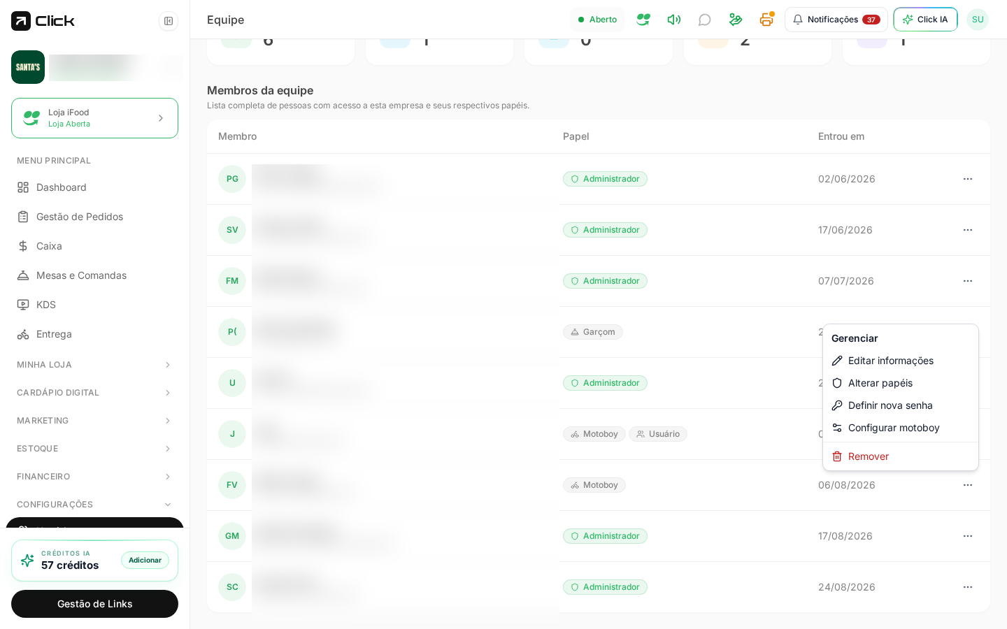
Task: Open actions menu for GM member row
Action: [968, 536]
